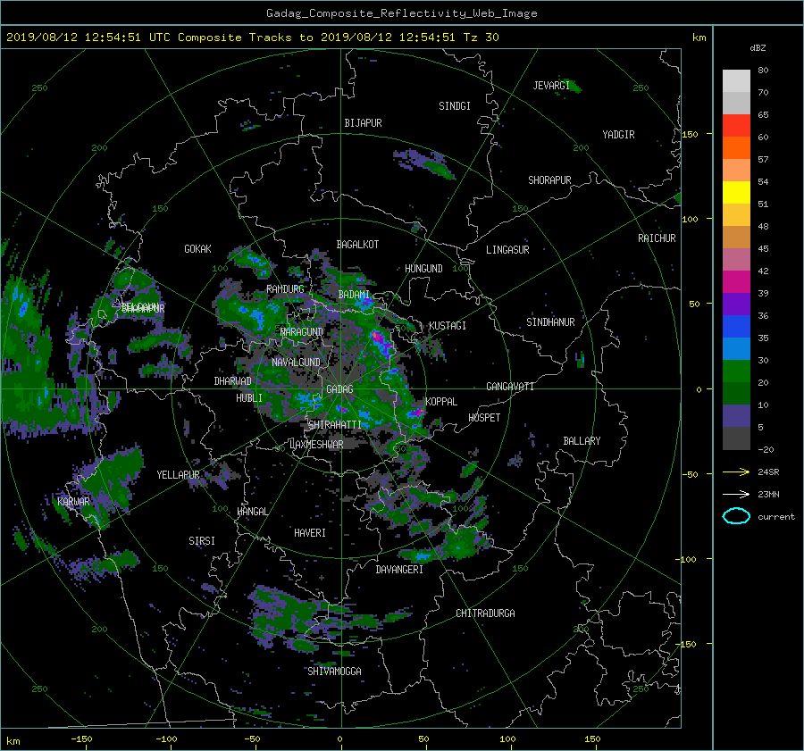Click the LAXMESHWAR city label
Screen dimensions: 804x751
tap(316, 445)
